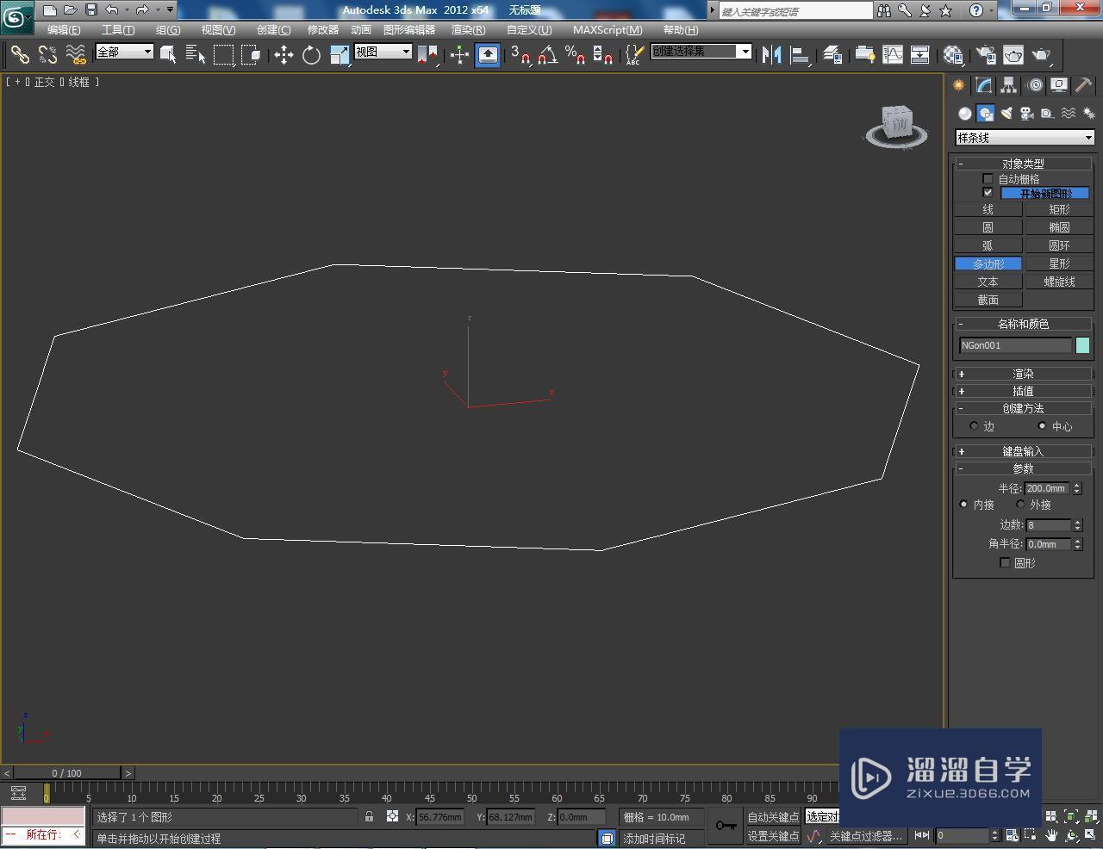This screenshot has width=1103, height=849.
Task: Toggle 自动关键点 auto key mode
Action: tap(773, 817)
